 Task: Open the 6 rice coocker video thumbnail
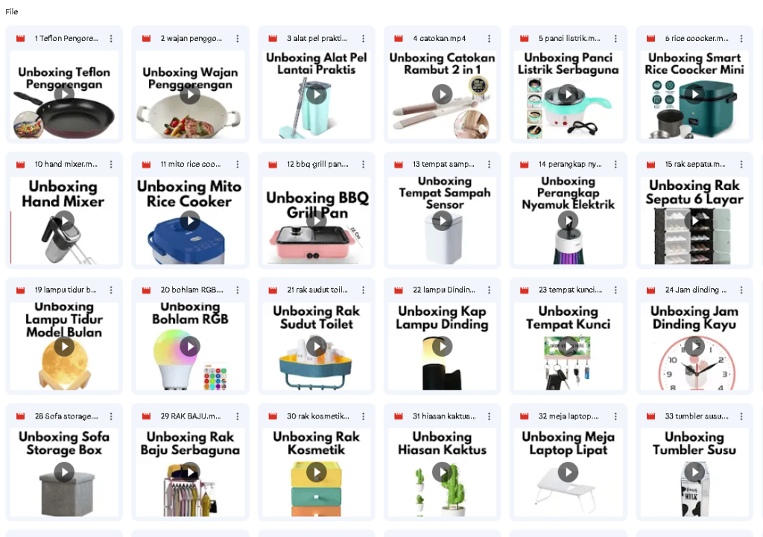click(x=694, y=95)
